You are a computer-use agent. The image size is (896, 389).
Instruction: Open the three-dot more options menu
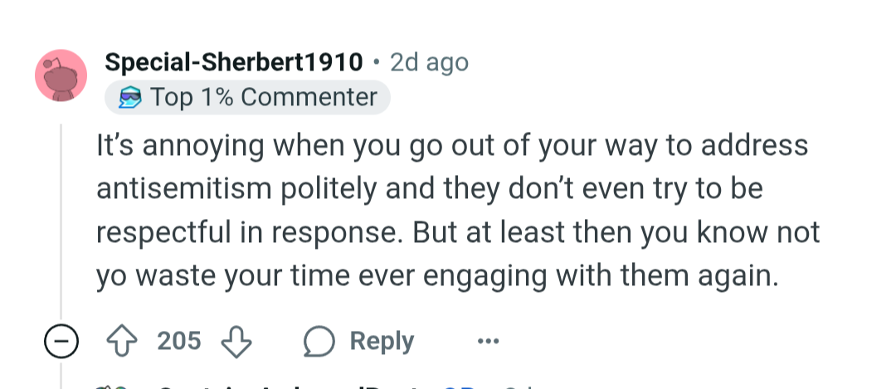pos(488,341)
